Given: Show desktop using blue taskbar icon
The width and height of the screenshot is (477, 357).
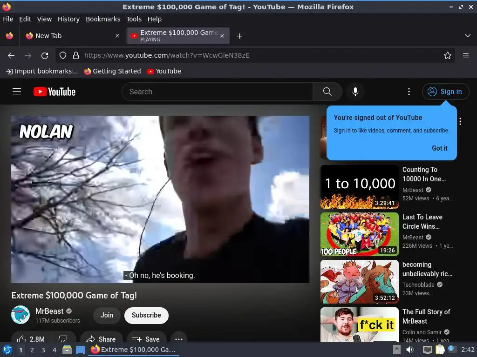Looking at the screenshot, I should (x=80, y=350).
